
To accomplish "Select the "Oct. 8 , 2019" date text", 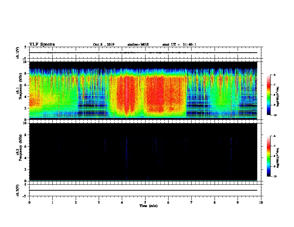I will click(104, 45).
